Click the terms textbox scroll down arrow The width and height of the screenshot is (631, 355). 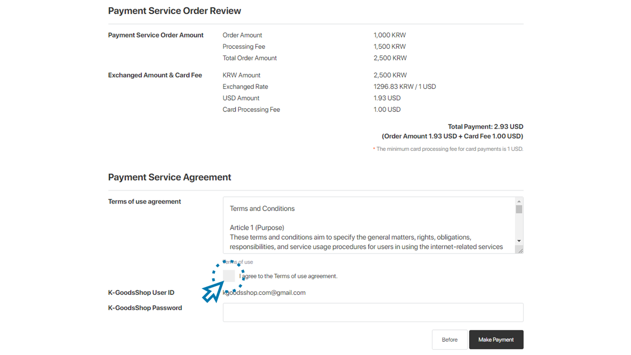click(x=519, y=241)
